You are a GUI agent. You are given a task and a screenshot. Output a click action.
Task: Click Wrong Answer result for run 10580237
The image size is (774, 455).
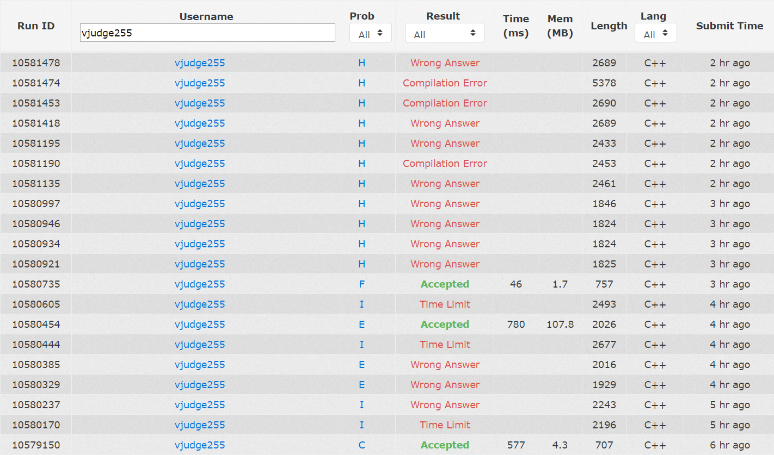[445, 405]
